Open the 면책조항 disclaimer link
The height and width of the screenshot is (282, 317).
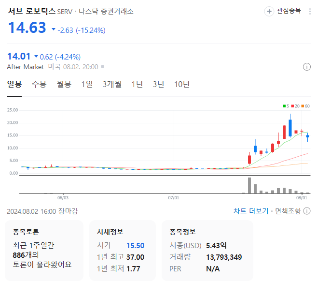288,211
